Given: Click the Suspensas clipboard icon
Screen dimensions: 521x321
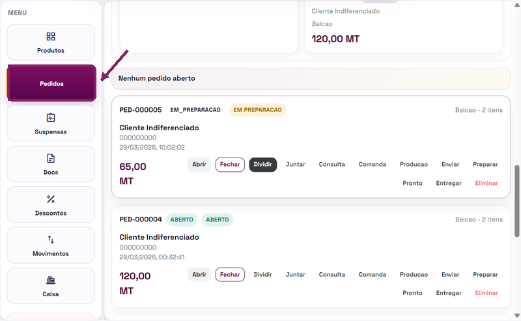Looking at the screenshot, I should pos(51,118).
